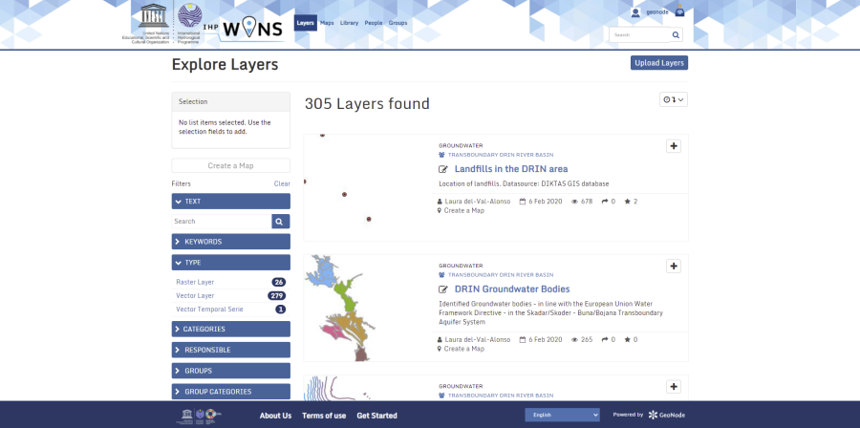Filter by Vector Temporal Serie type

tap(209, 310)
